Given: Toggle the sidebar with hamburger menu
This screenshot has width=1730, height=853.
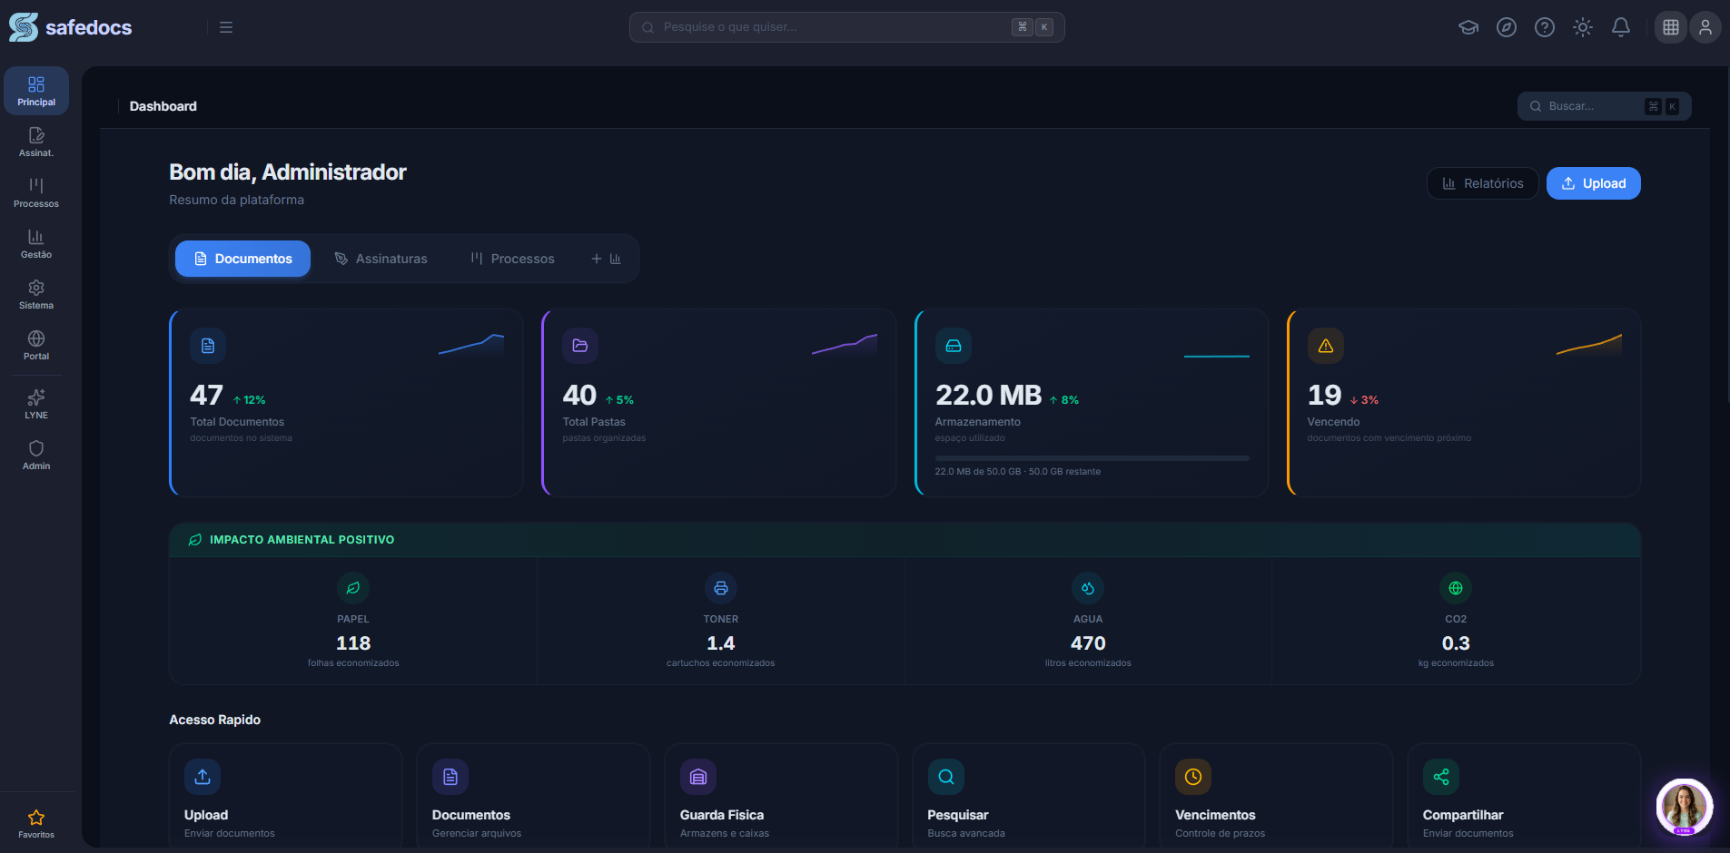Looking at the screenshot, I should pyautogui.click(x=226, y=27).
